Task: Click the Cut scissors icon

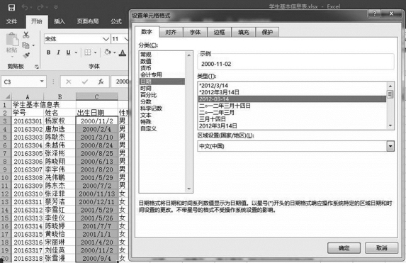Action: click(x=26, y=35)
